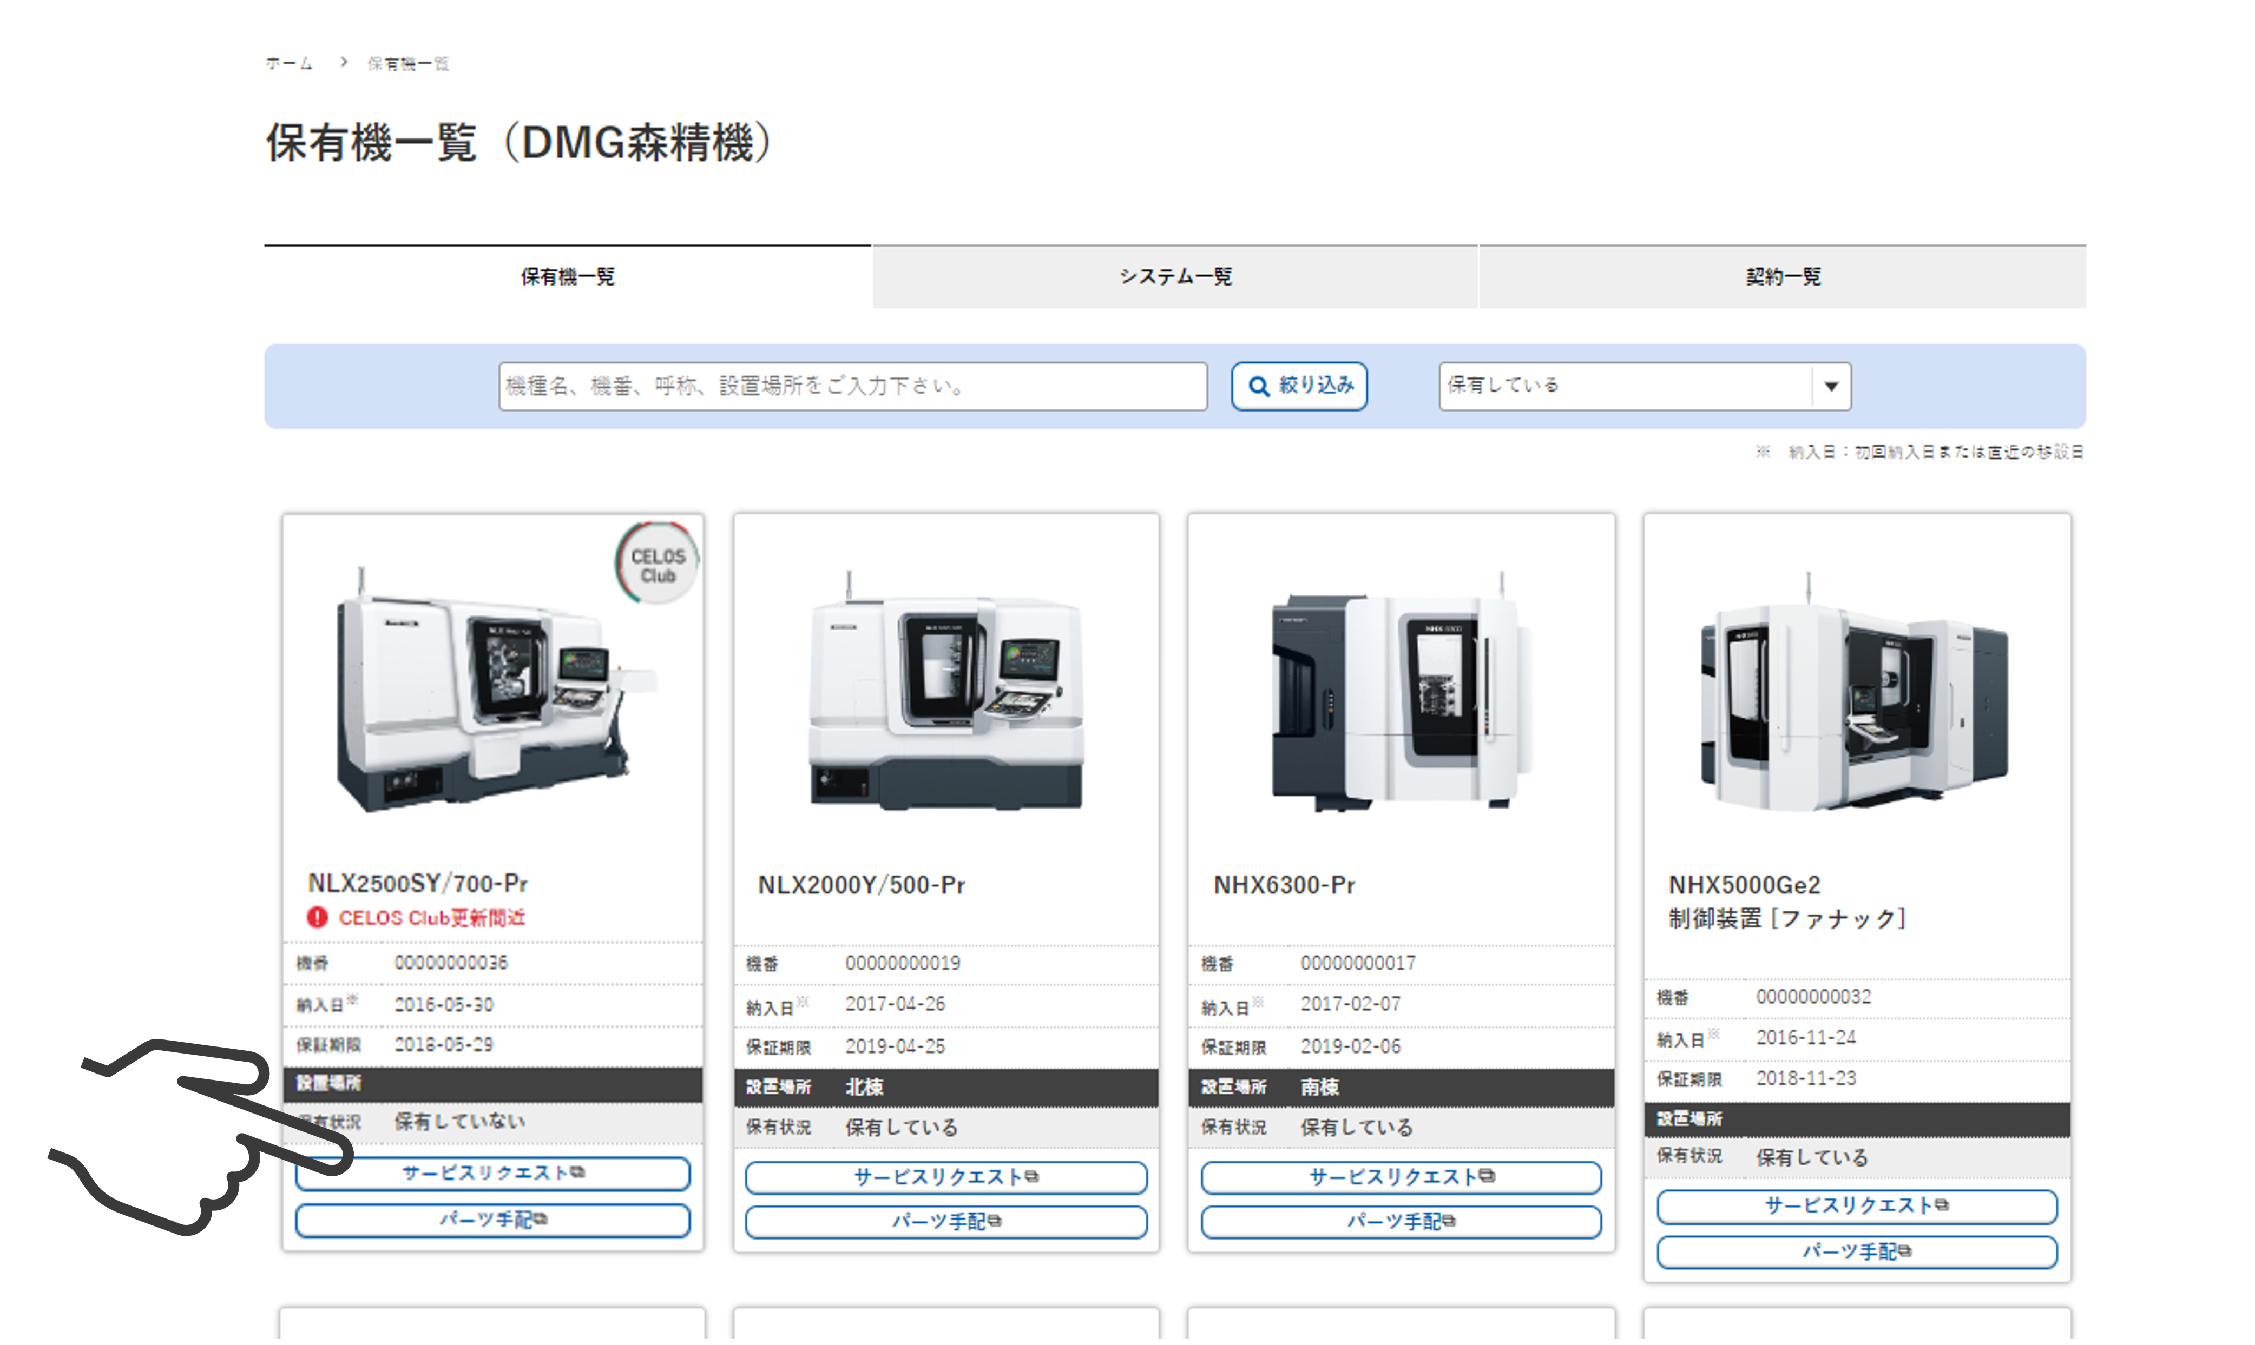Click warranty date 2018-11-23
Screen dimensions: 2255x1345
click(x=1806, y=1078)
